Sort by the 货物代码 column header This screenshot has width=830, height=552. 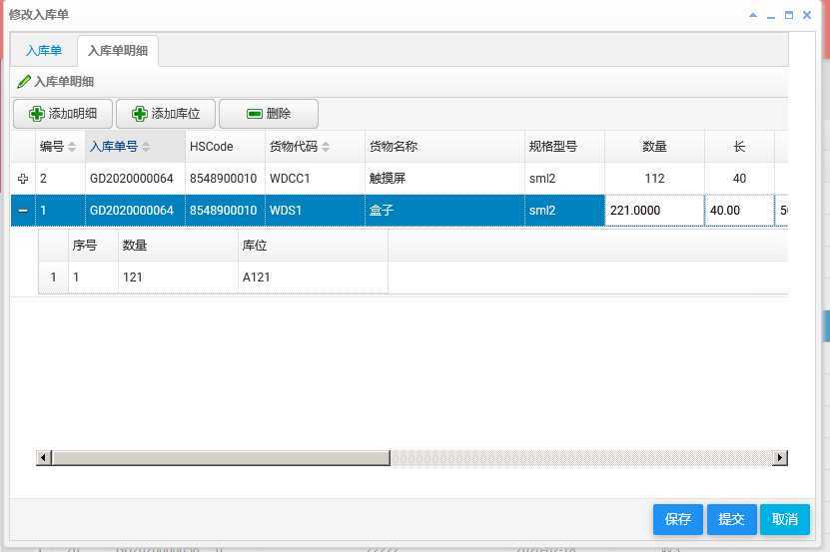tap(315, 147)
